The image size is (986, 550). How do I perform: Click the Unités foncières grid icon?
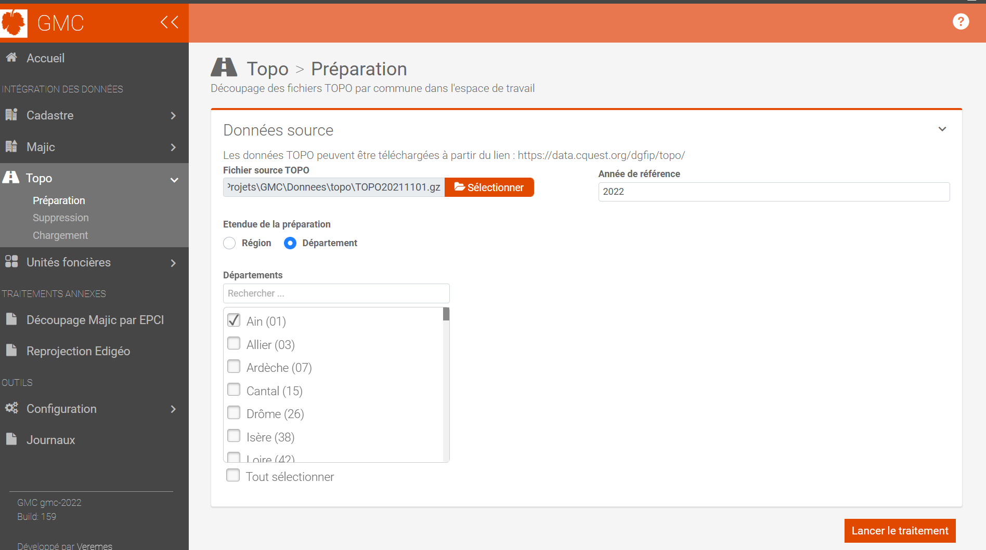[11, 261]
